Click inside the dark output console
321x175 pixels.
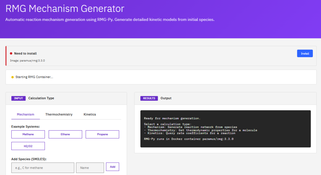pos(225,129)
